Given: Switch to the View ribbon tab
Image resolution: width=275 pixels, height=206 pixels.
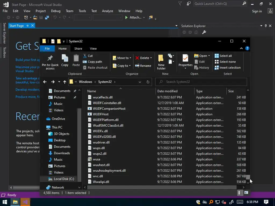Looking at the screenshot, I should (93, 49).
